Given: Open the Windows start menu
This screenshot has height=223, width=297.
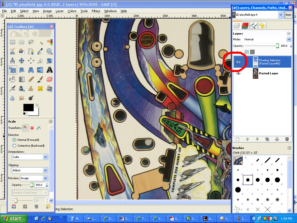Looking at the screenshot, I should pyautogui.click(x=14, y=219).
